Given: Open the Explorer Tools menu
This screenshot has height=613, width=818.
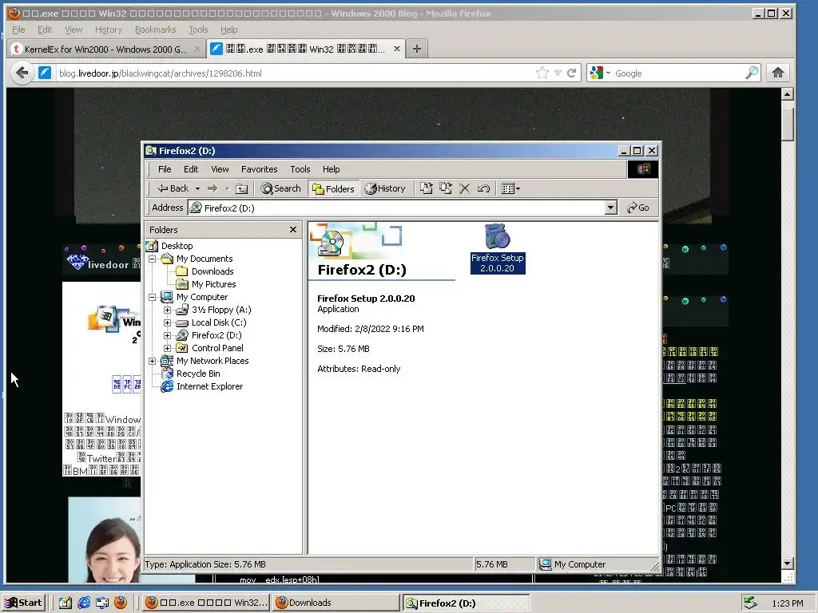Looking at the screenshot, I should pyautogui.click(x=300, y=169).
